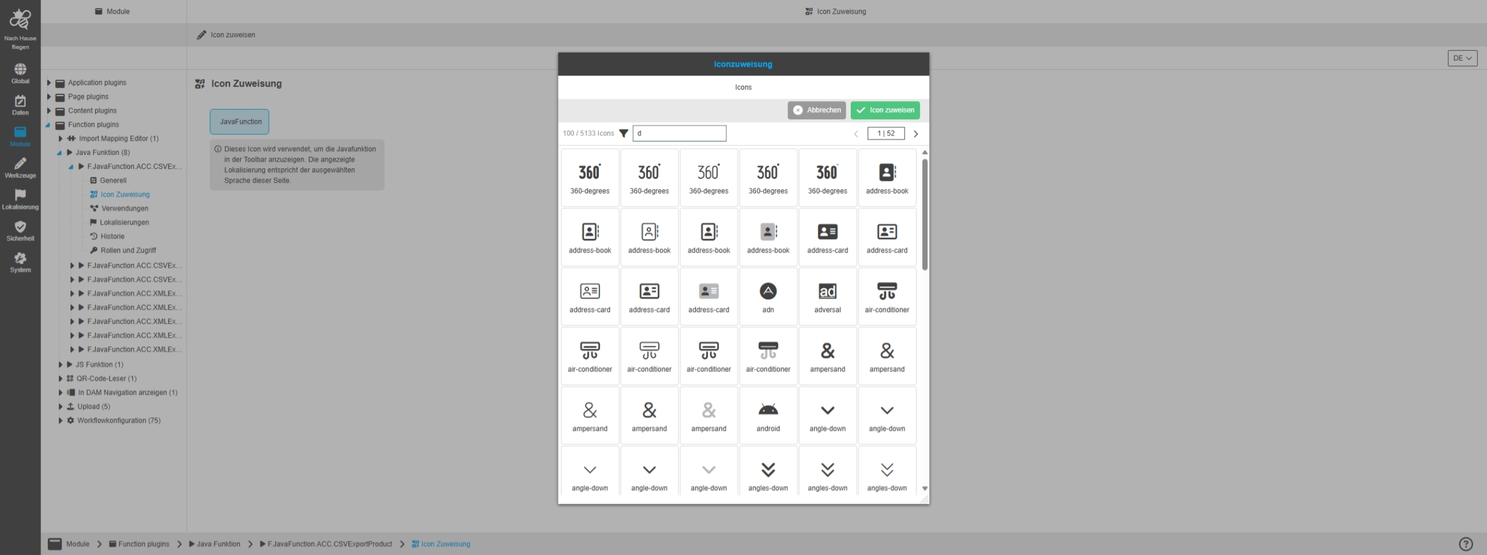Screen dimensions: 1487x555
Task: Click the icon list vertical scrollbar thumb
Action: [x=925, y=214]
